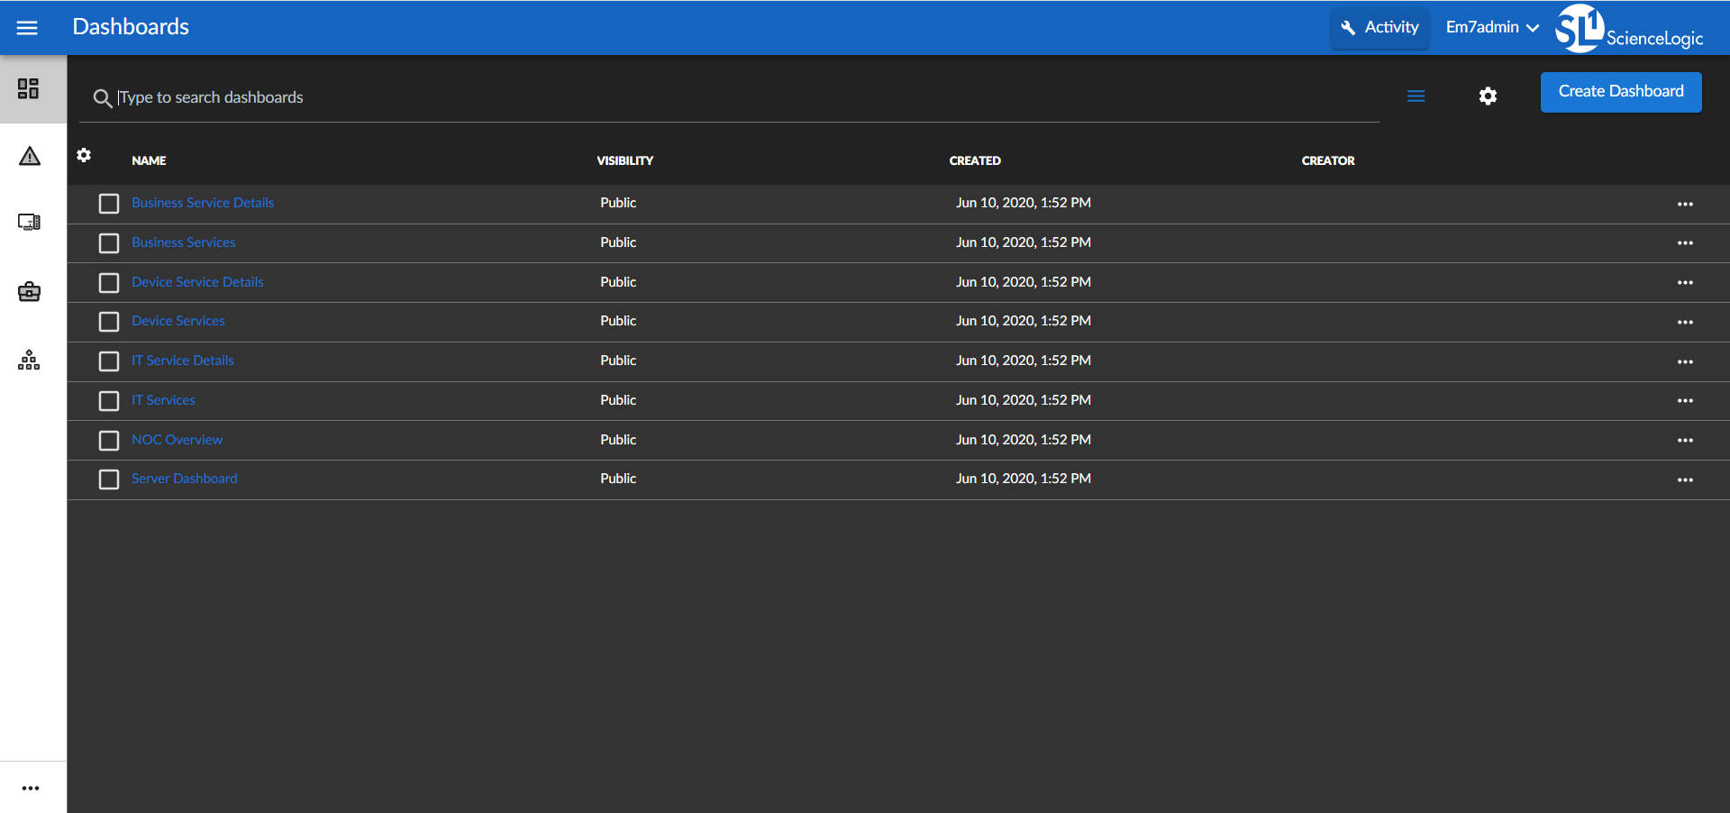Screen dimensions: 1730x813
Task: Click the column settings gear near Name
Action: [84, 155]
